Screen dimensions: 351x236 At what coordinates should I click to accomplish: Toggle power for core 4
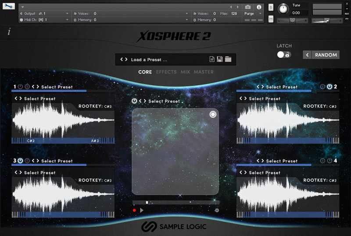click(330, 160)
